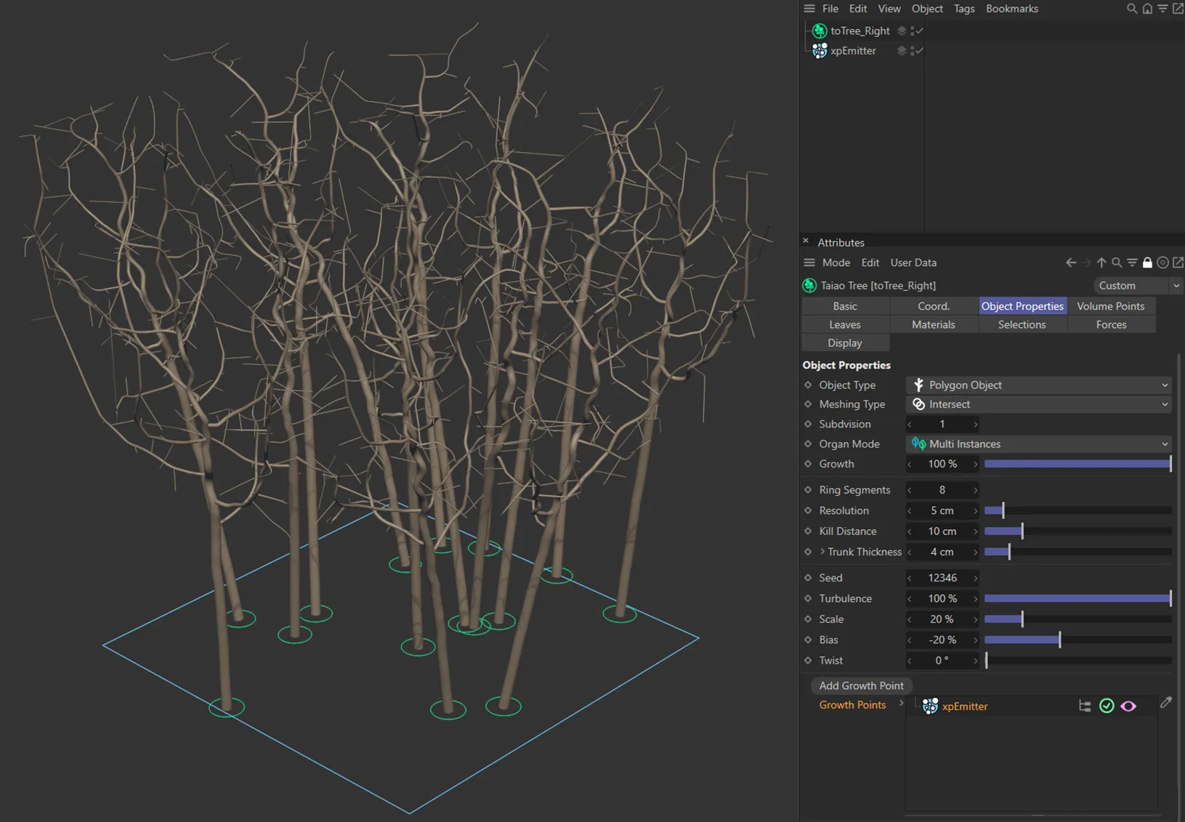Click the green checkmark enable toggle on xpEmitter

pos(1107,706)
